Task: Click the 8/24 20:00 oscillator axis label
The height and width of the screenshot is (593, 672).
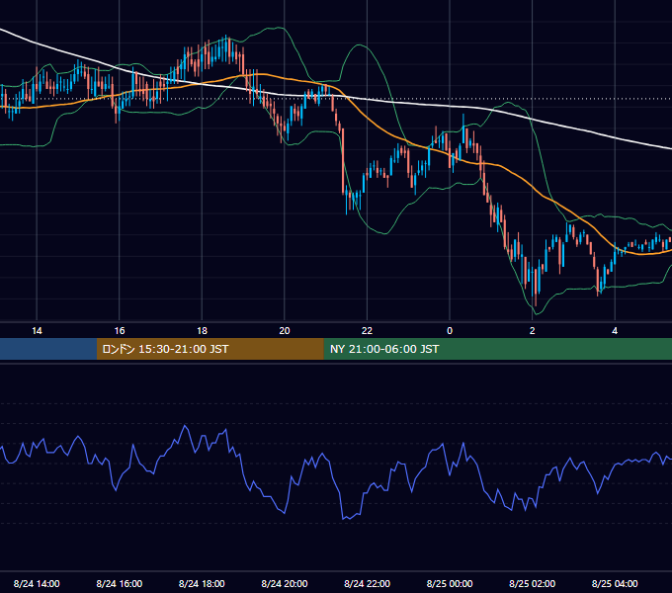Action: pos(285,583)
